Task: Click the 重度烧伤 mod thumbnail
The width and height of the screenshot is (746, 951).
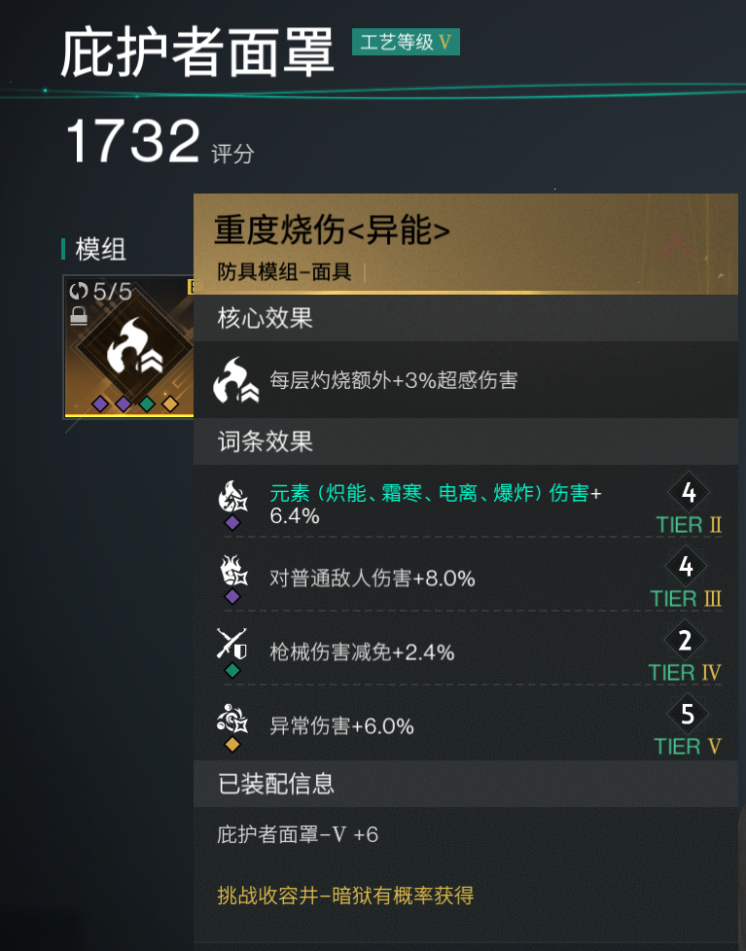Action: pos(129,347)
